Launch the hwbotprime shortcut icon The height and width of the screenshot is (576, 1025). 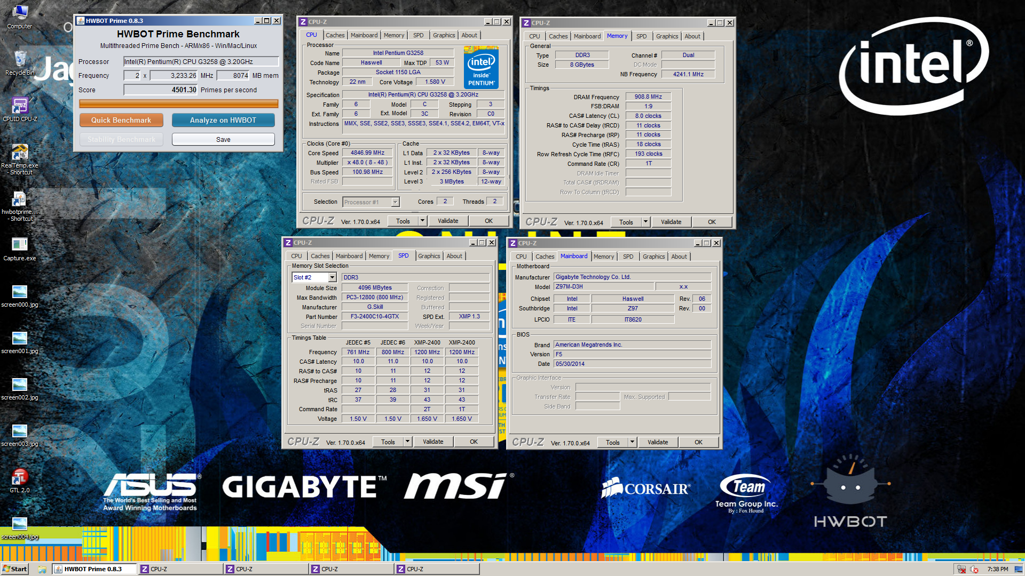pyautogui.click(x=20, y=206)
